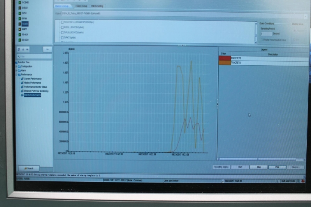Click the Search button

coord(29,169)
